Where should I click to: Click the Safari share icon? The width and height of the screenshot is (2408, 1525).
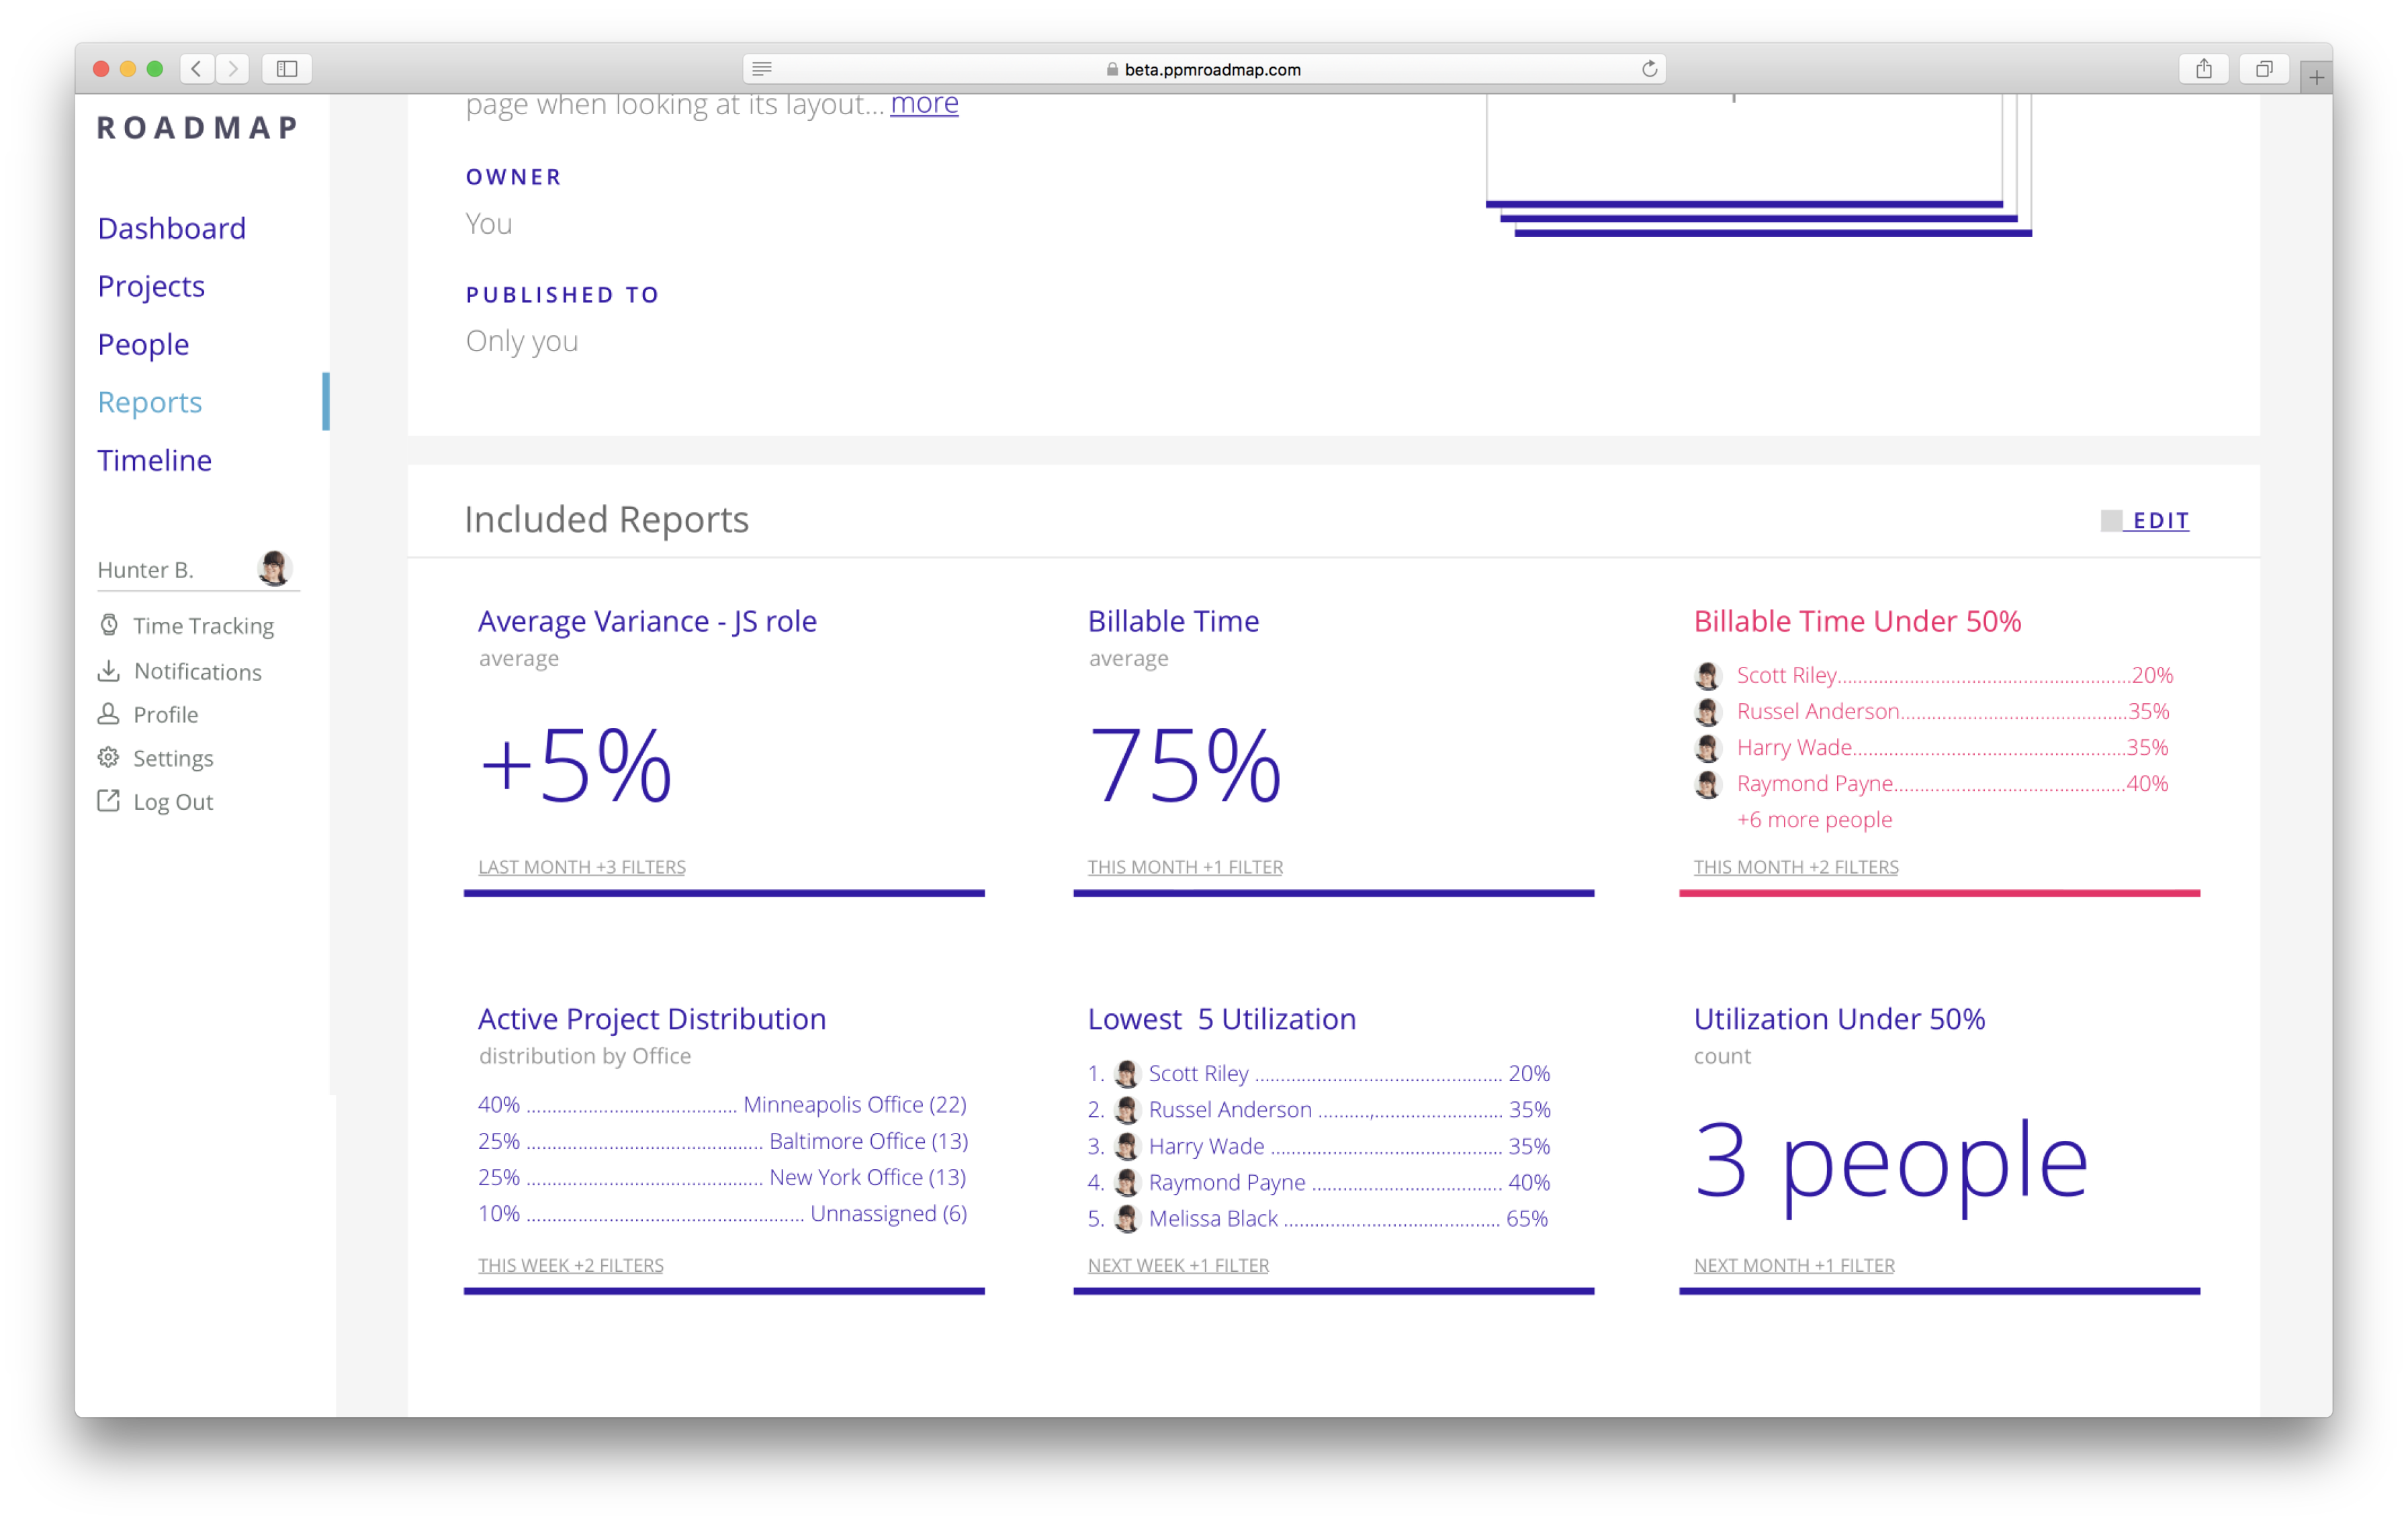click(2203, 69)
